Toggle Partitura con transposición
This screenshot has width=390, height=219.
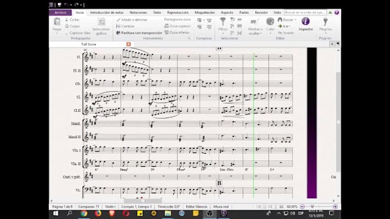coord(139,33)
